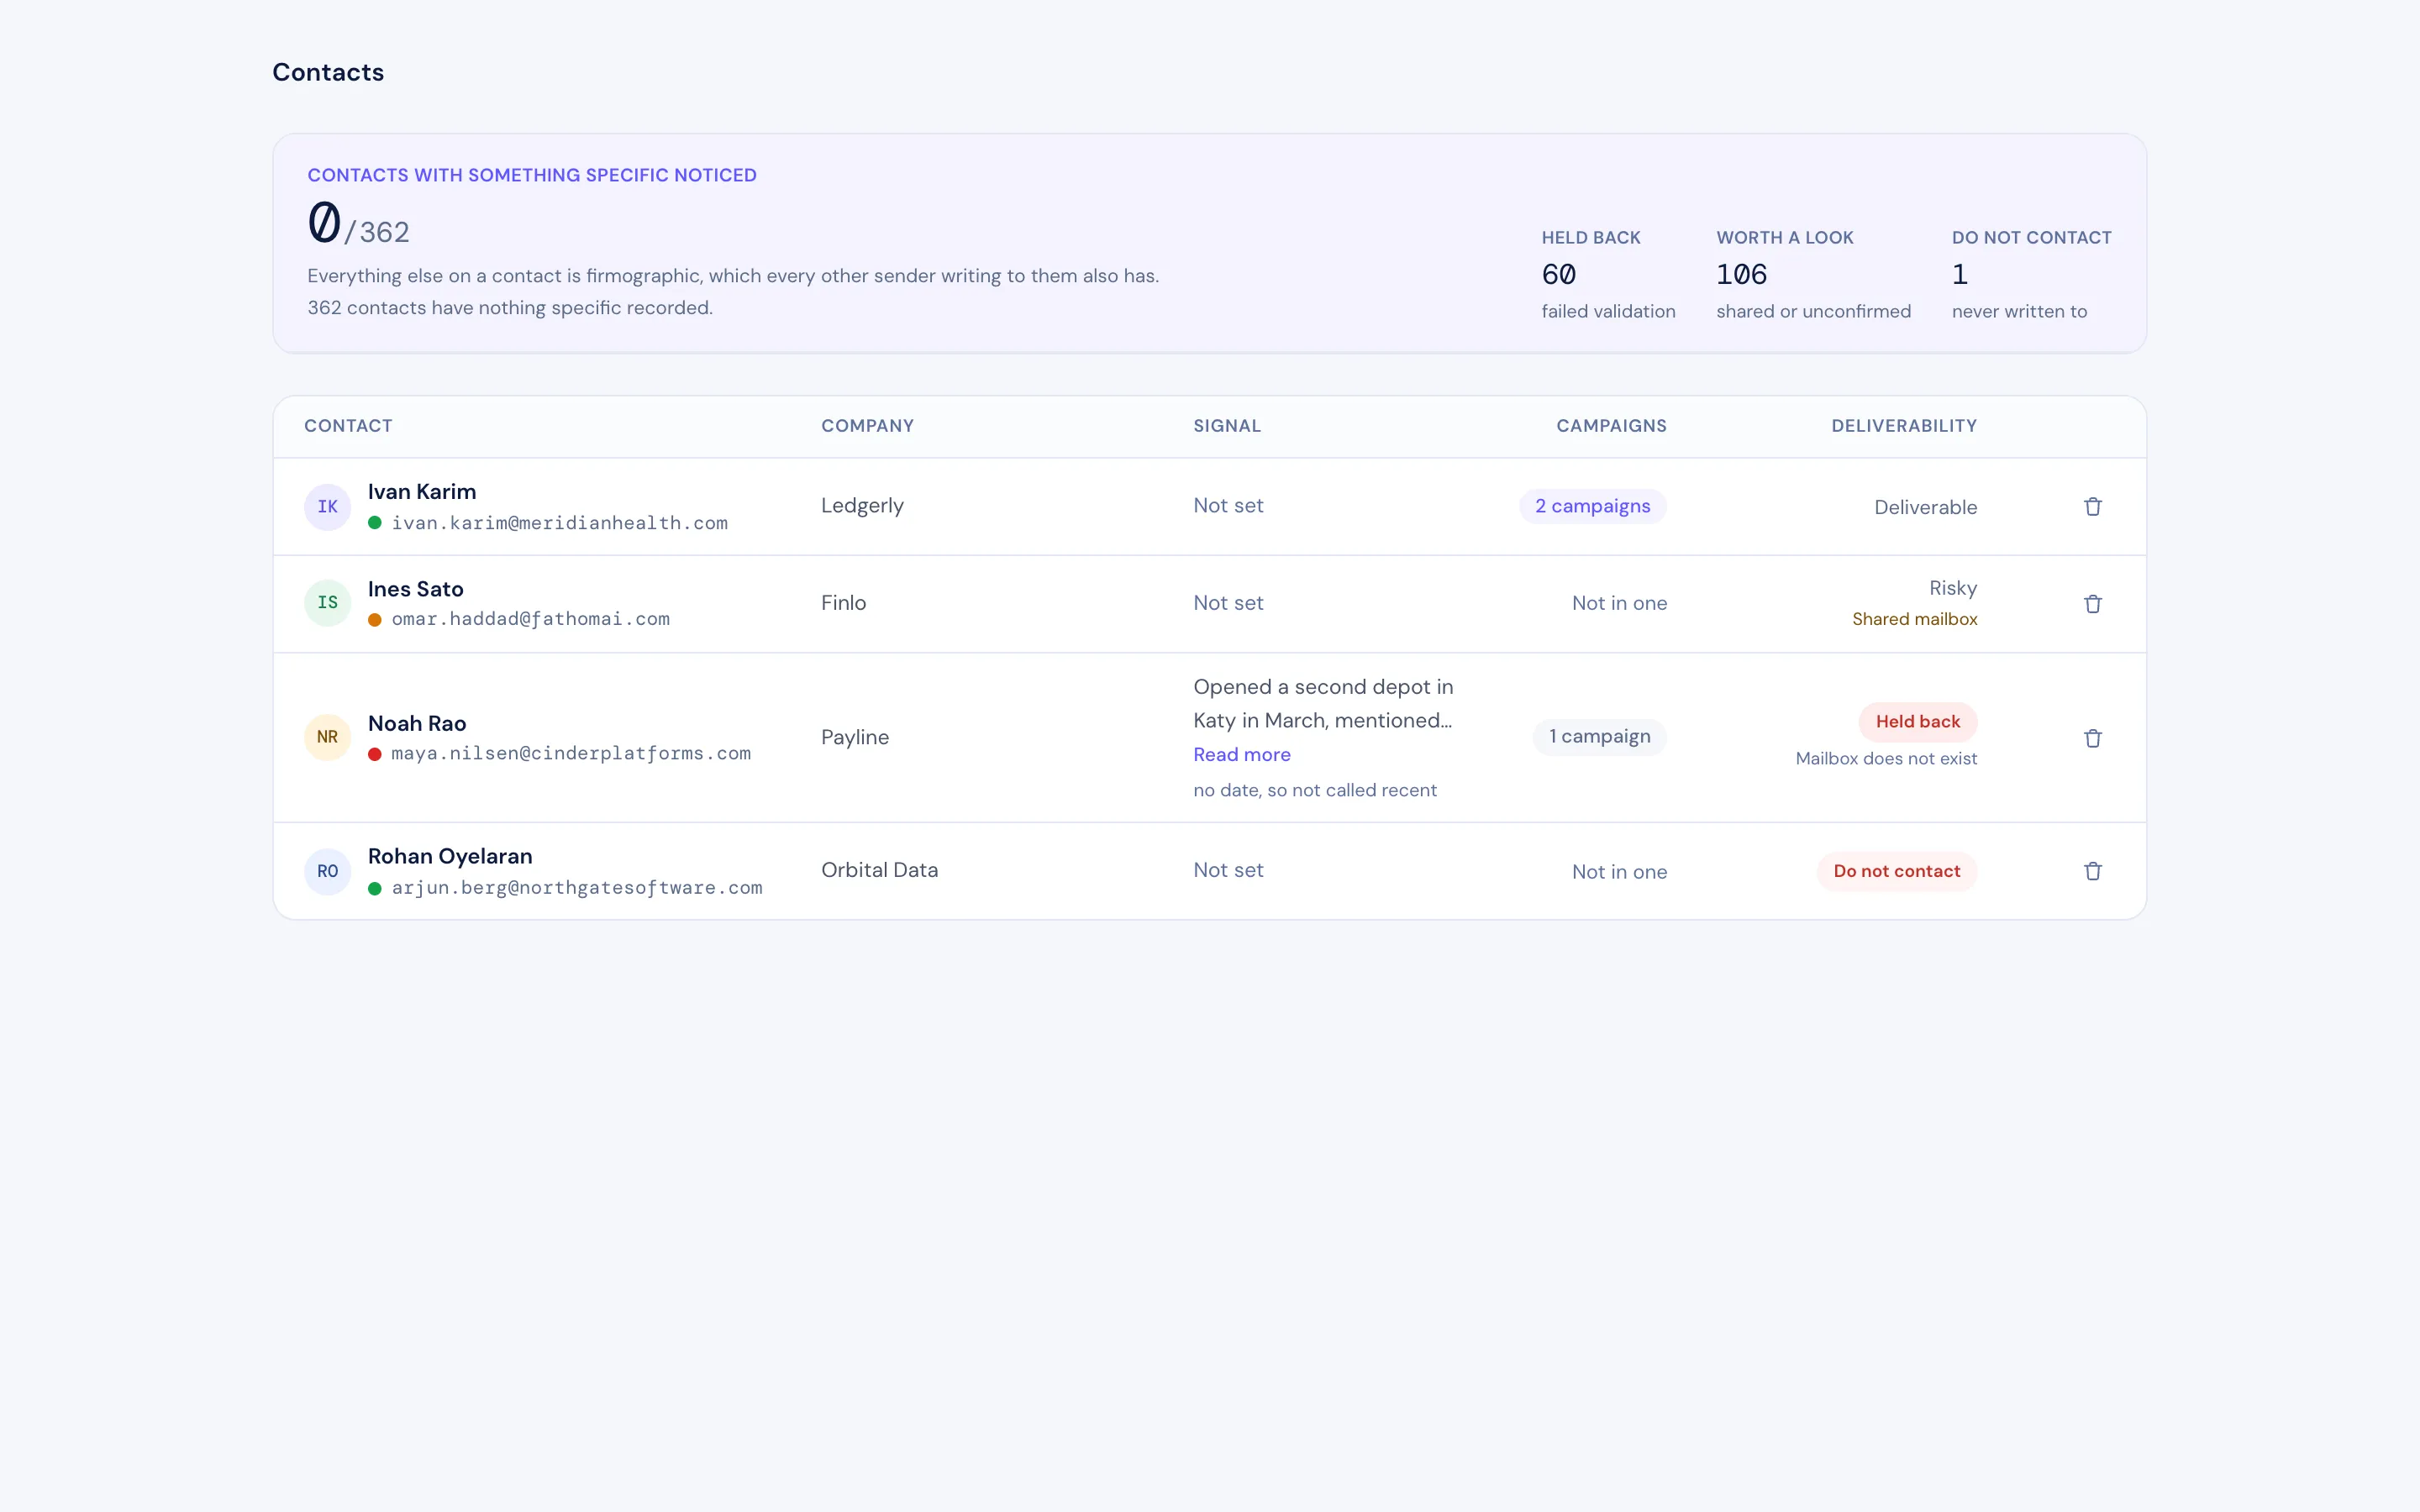
Task: Click orange status dot beside omar.haddad email
Action: (375, 620)
